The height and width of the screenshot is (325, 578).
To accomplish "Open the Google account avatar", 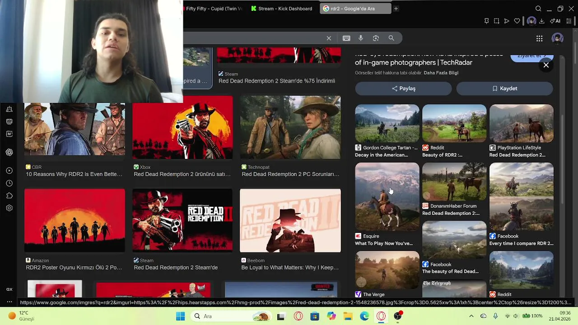I will point(557,38).
